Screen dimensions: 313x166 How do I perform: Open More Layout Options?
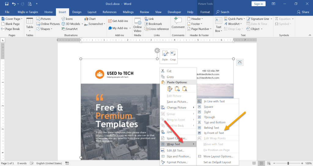[218, 157]
